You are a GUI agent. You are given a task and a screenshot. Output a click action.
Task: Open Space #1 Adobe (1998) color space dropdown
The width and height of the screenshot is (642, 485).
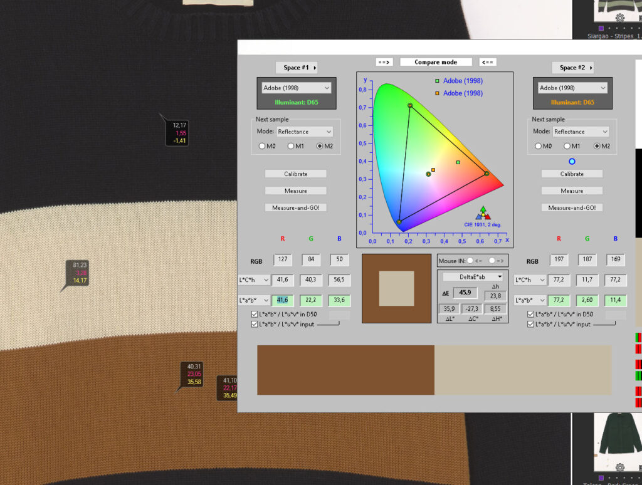tap(295, 88)
